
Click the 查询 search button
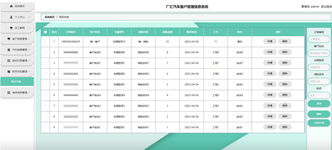point(319,104)
